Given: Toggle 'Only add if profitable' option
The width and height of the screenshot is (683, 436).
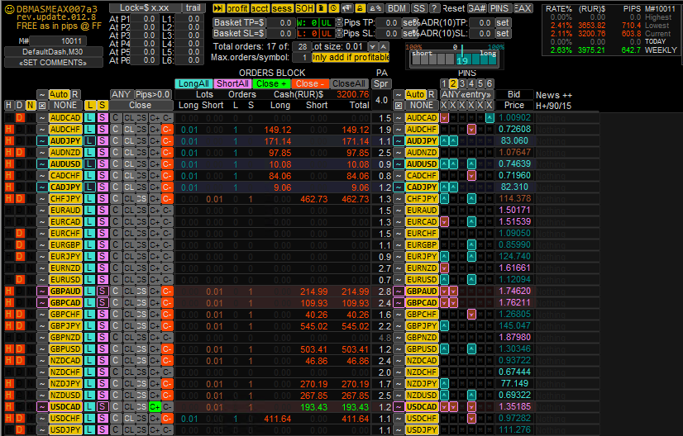Looking at the screenshot, I should (351, 58).
